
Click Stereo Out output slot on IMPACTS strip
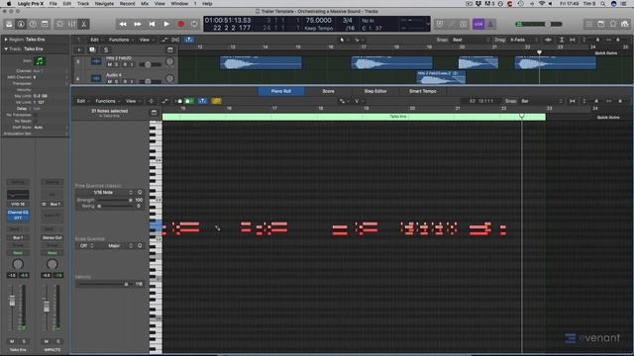coord(53,237)
